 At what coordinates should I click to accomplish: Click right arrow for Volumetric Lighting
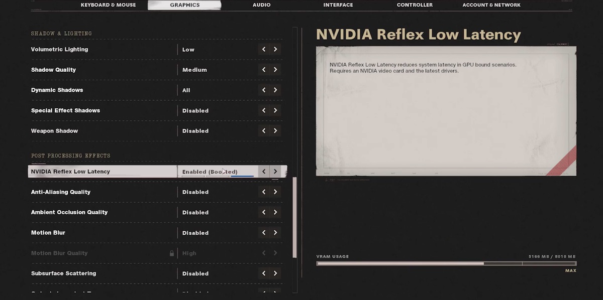[275, 49]
